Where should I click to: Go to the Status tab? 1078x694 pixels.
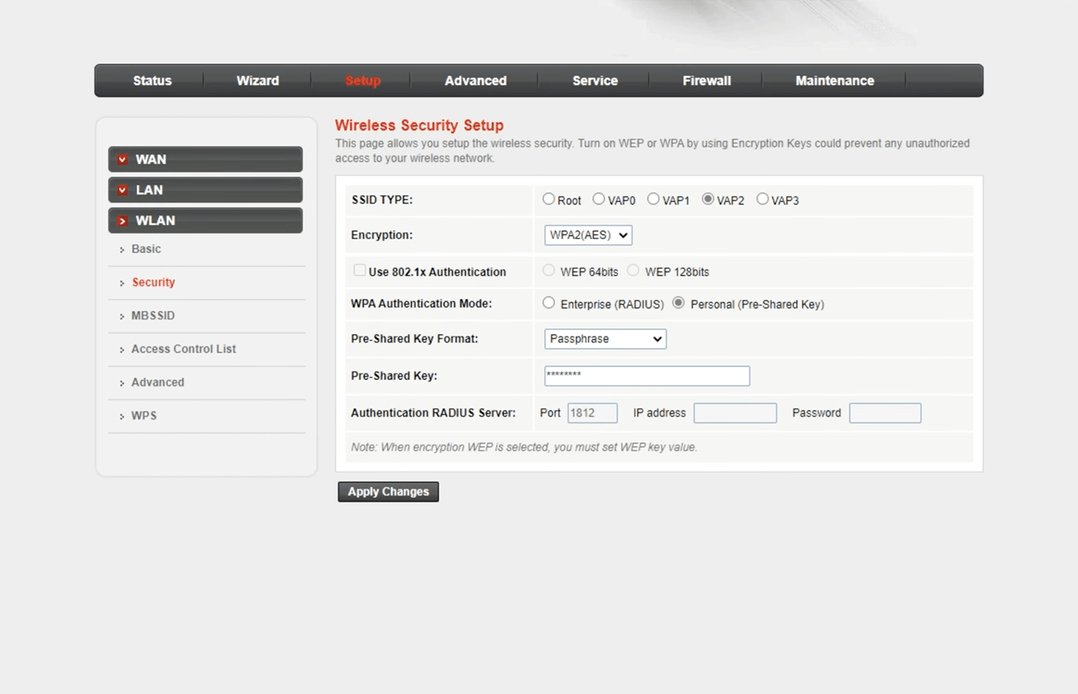152,80
